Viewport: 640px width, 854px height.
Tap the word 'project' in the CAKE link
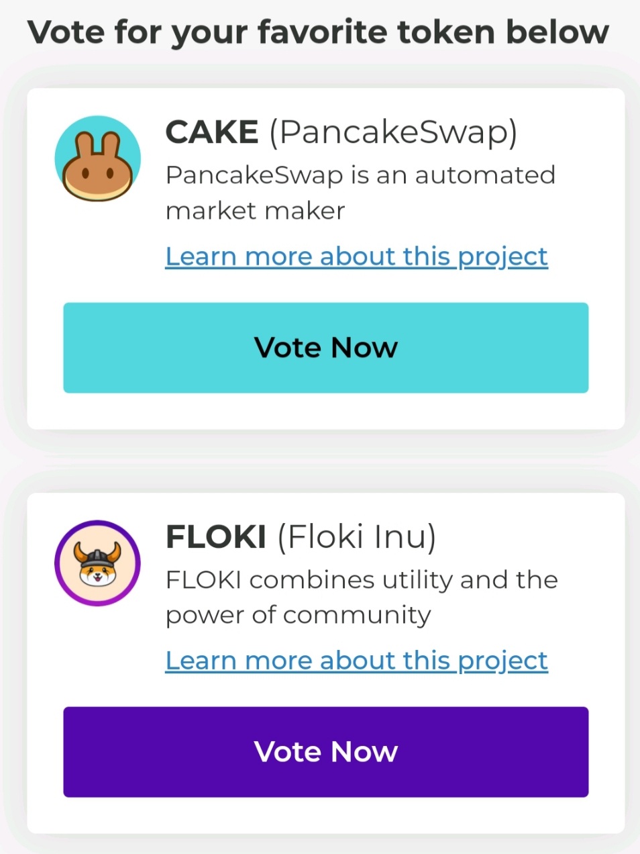[502, 256]
